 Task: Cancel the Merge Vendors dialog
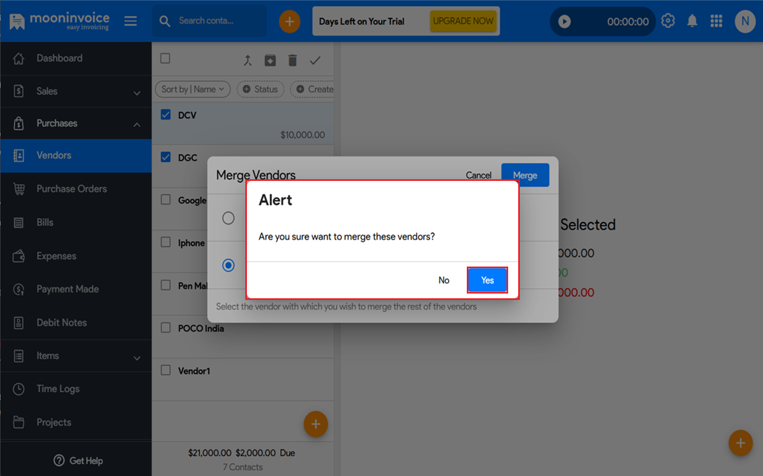click(x=478, y=175)
